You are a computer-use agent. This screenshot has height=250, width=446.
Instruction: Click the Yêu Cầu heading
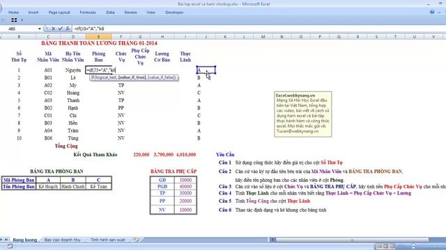[225, 154]
